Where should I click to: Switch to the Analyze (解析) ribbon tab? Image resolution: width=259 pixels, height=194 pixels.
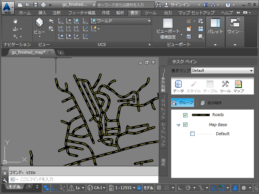(x=119, y=13)
